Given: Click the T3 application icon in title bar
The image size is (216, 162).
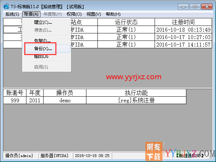Looking at the screenshot, I should pos(6,6).
